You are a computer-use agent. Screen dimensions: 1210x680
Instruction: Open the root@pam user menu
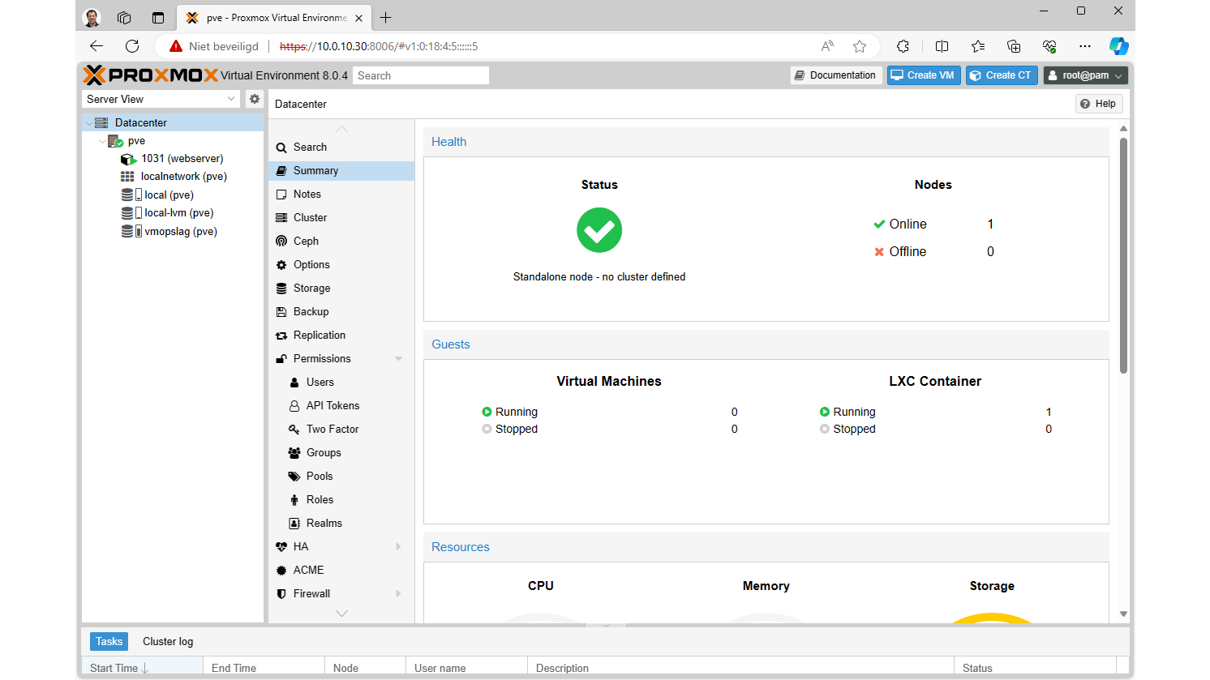coord(1086,75)
